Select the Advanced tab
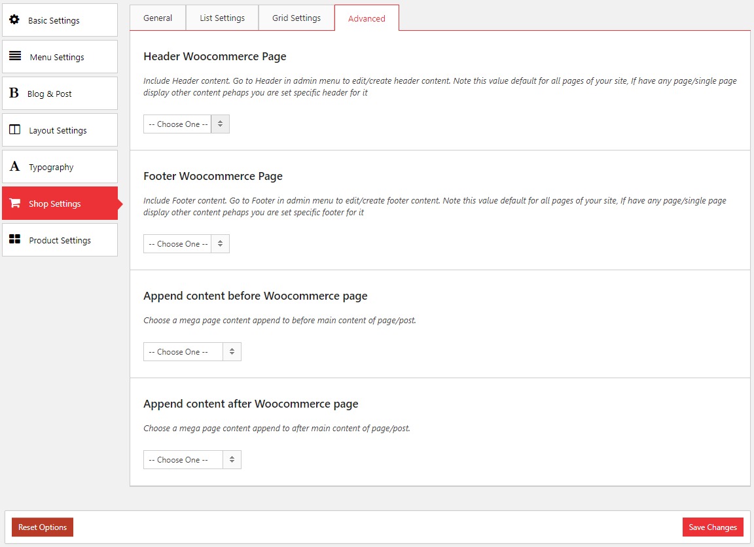This screenshot has height=547, width=754. 367,18
